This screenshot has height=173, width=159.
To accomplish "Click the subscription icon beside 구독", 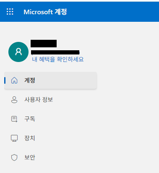I will point(14,119).
